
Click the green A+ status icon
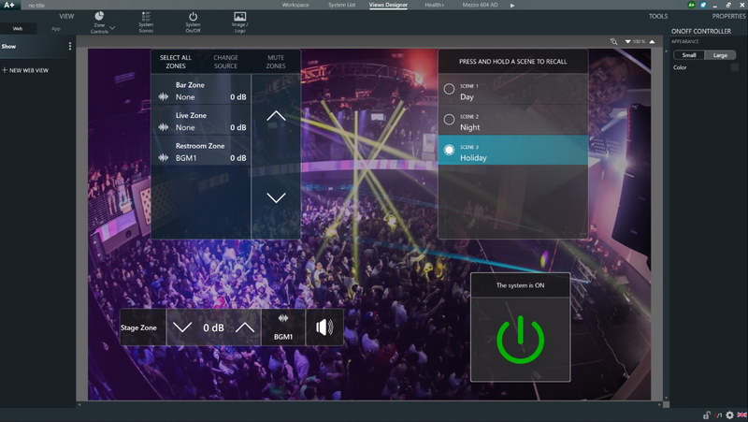pyautogui.click(x=691, y=5)
